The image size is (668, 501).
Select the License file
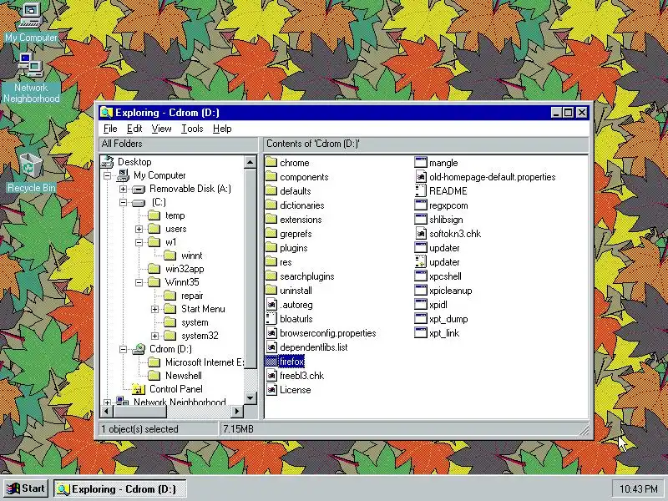tap(296, 390)
